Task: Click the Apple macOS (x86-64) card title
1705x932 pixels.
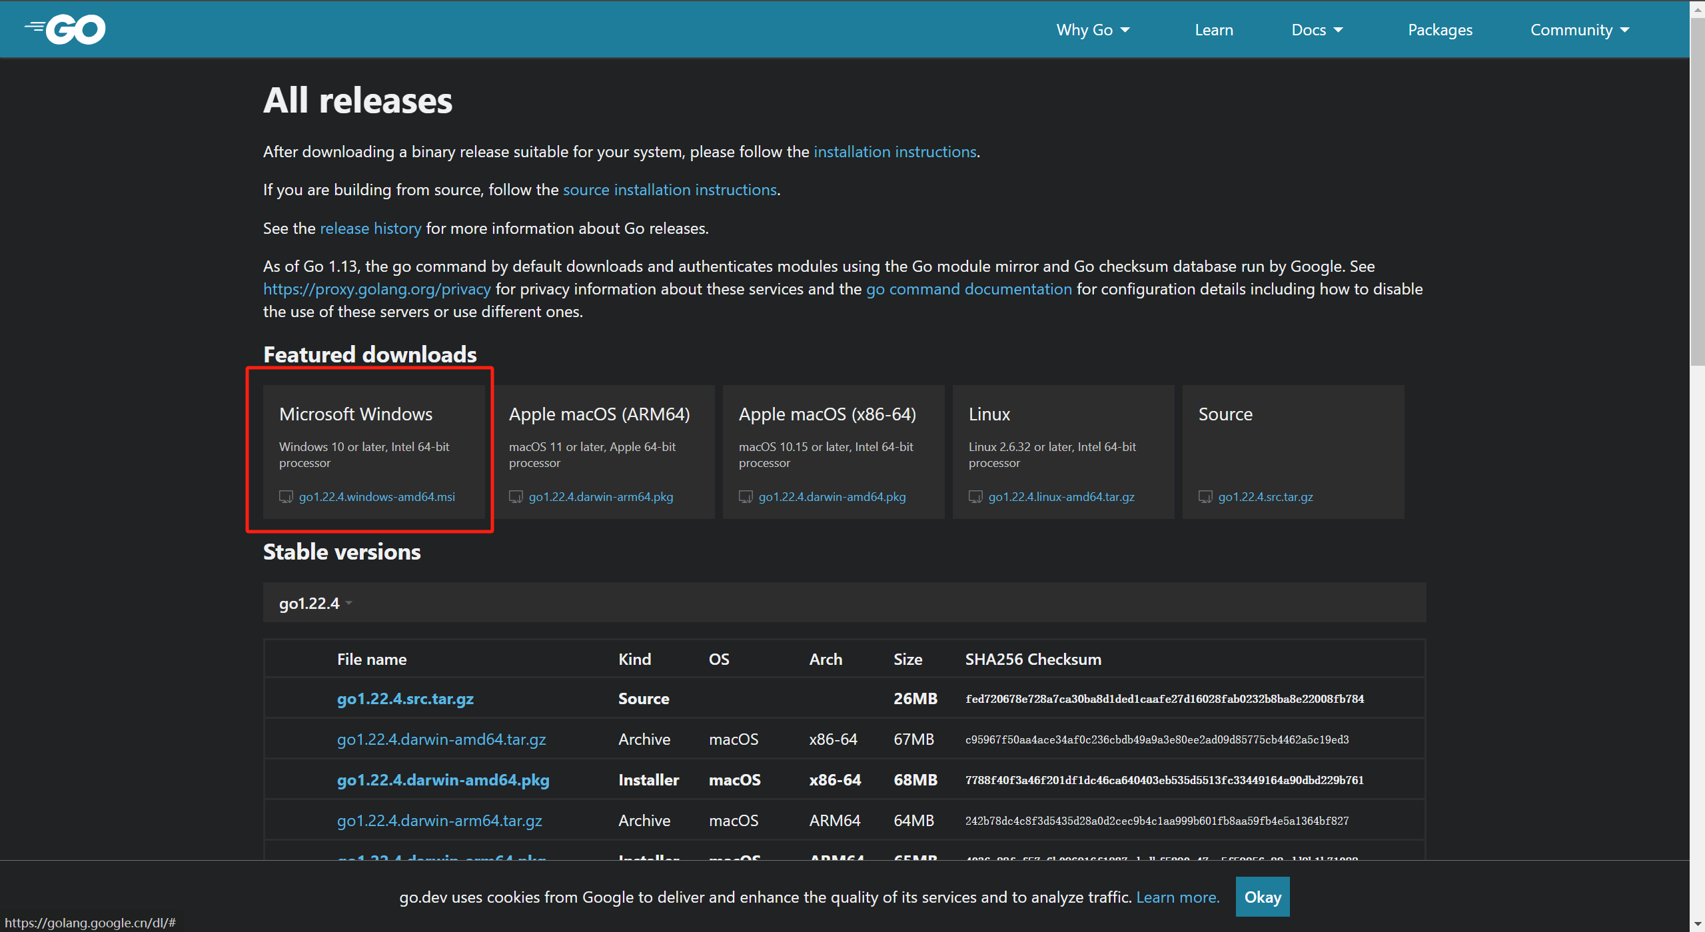Action: click(x=828, y=414)
